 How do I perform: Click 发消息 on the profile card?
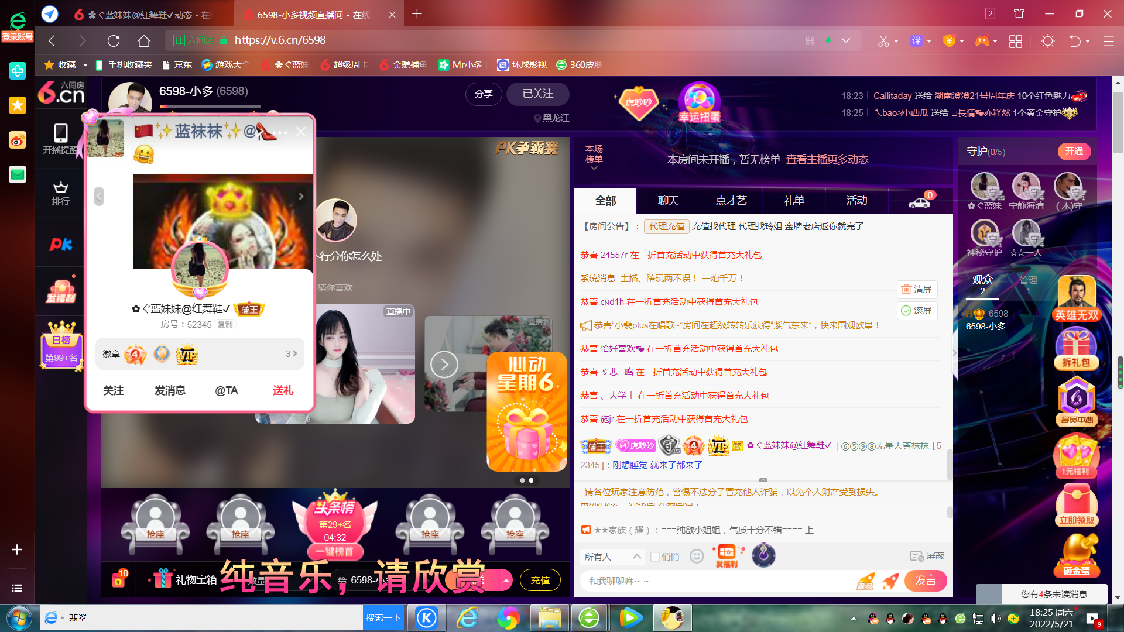pos(170,390)
